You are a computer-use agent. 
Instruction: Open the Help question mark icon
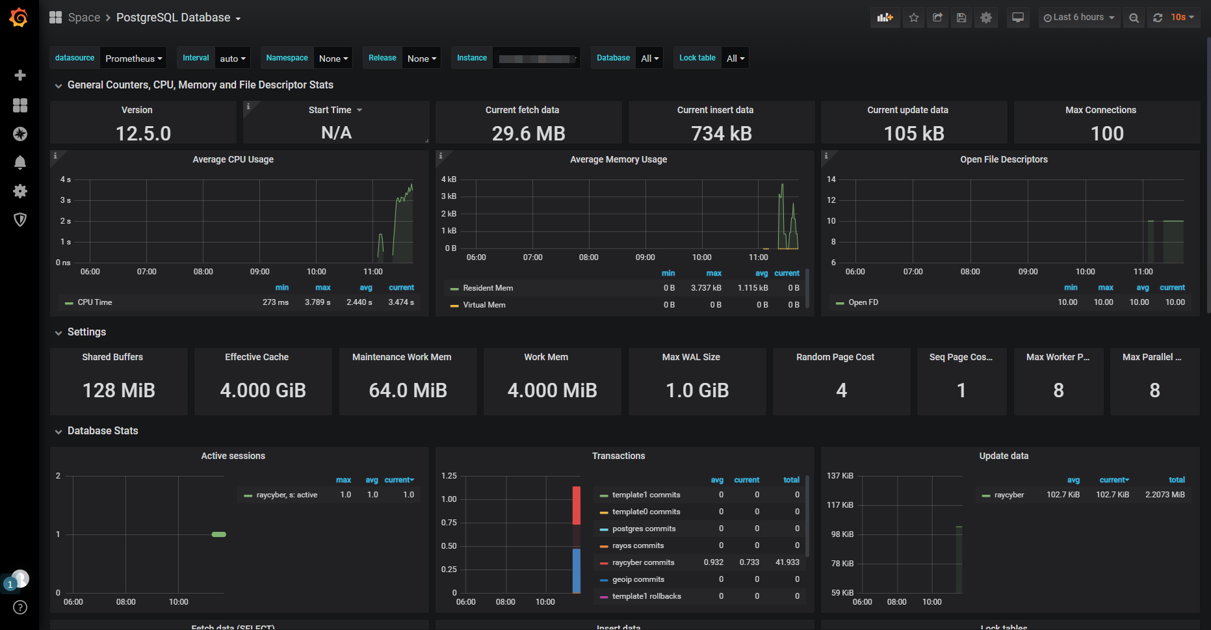click(20, 607)
